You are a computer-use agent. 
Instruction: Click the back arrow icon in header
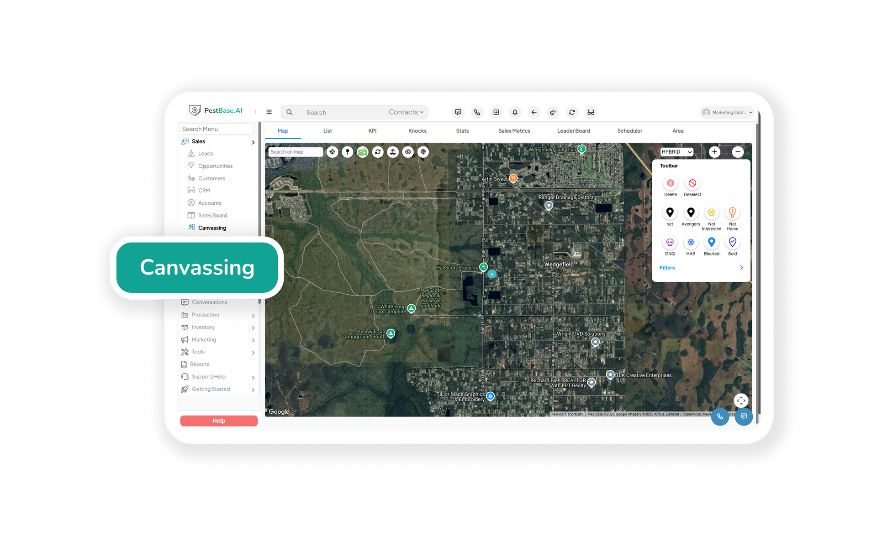(x=534, y=112)
